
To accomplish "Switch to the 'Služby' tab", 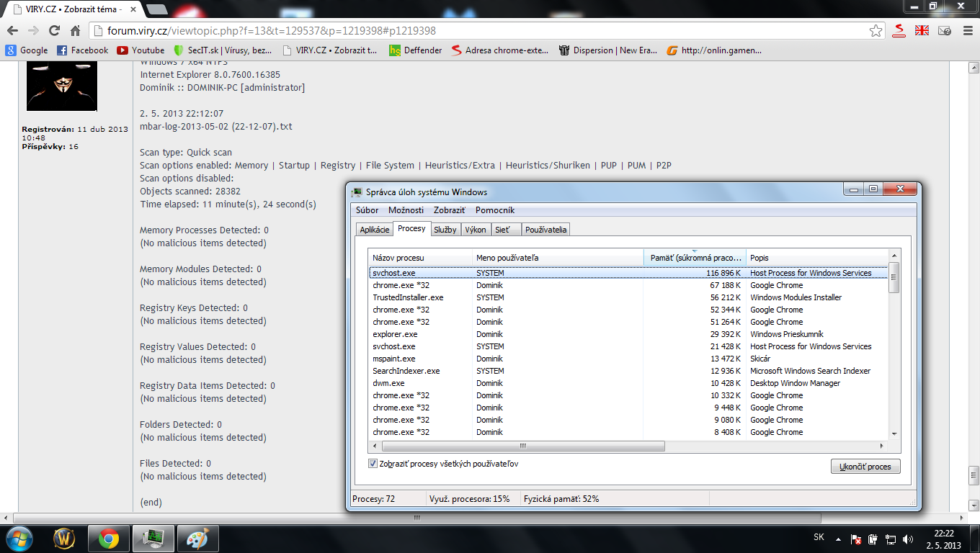I will click(445, 230).
